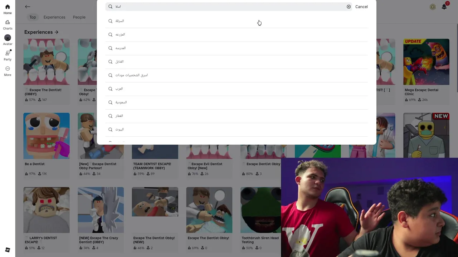
Task: Click the TEAM DENTIST ESCAPE! title
Action: point(152,166)
